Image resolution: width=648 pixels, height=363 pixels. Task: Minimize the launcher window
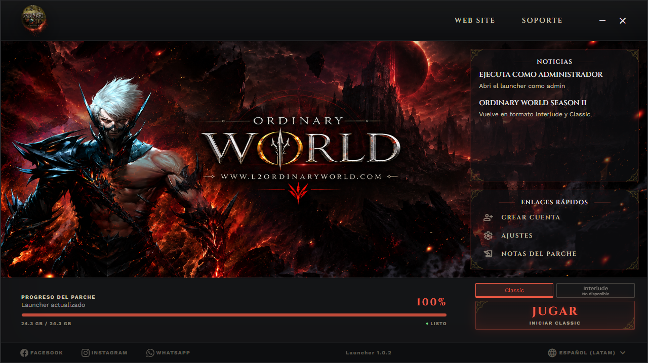602,21
